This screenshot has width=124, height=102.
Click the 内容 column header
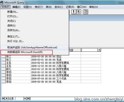[x=75, y=50]
